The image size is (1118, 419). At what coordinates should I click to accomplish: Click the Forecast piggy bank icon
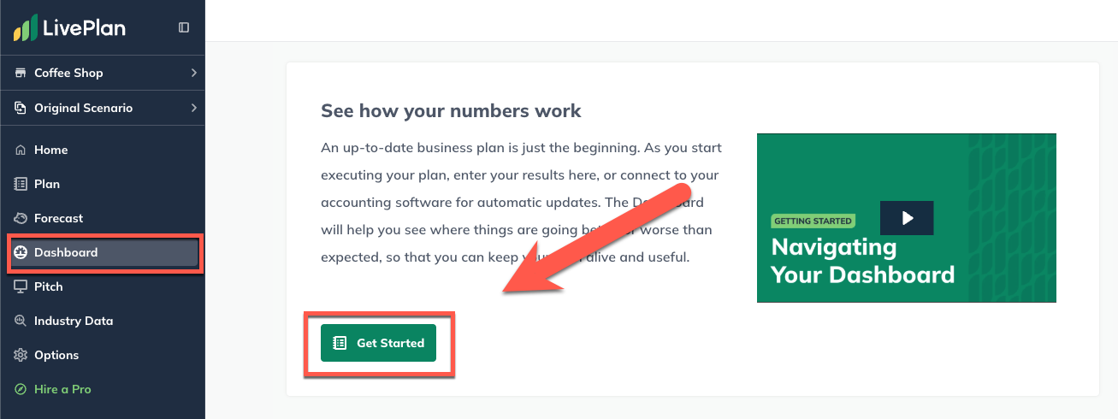tap(21, 218)
